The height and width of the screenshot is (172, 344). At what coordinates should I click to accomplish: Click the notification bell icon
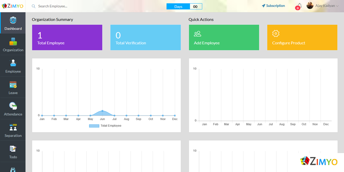[299, 6]
